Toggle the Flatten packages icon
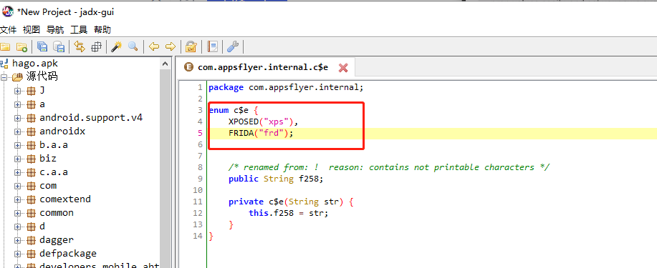The image size is (657, 268). click(97, 47)
